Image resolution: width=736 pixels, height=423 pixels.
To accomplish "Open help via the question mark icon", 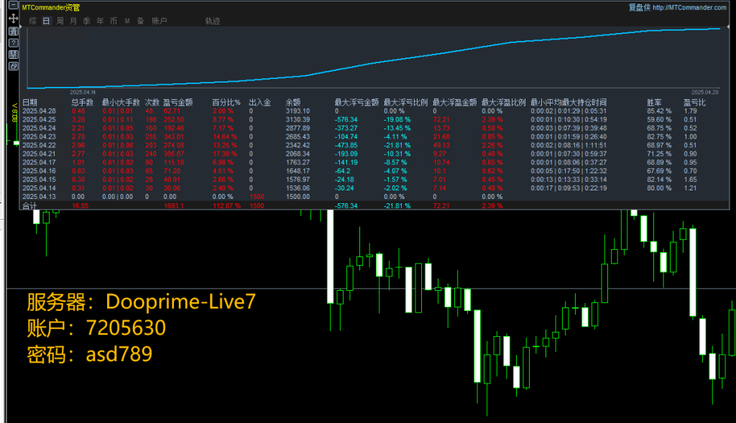I will 13,42.
